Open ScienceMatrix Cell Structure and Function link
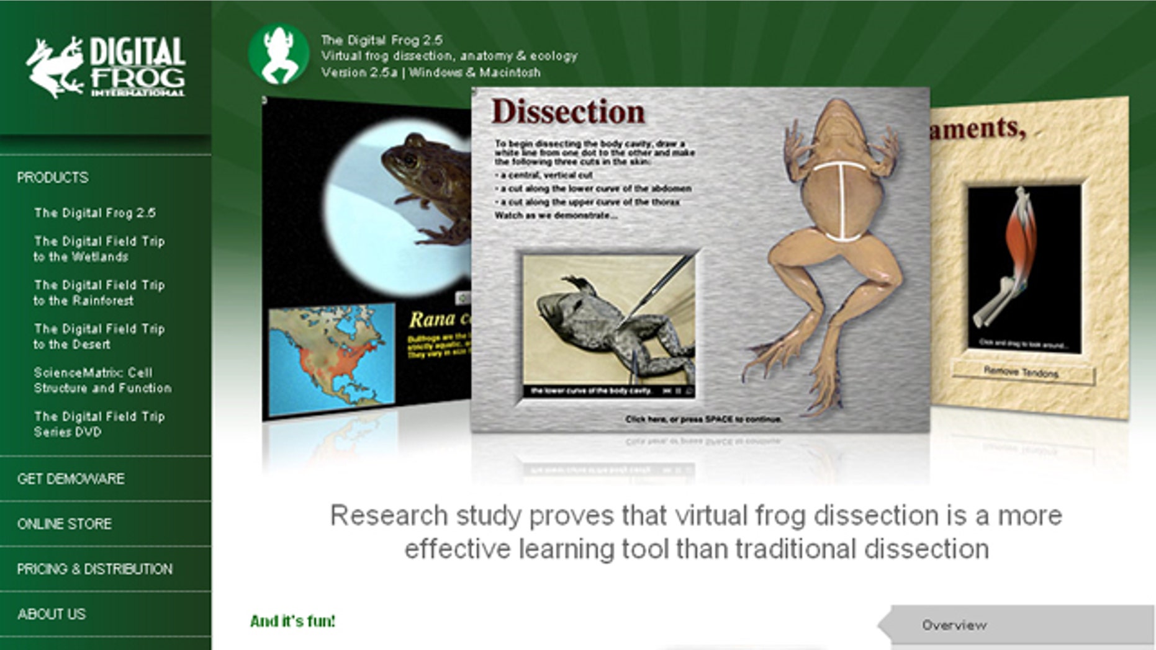The height and width of the screenshot is (650, 1156). tap(102, 380)
